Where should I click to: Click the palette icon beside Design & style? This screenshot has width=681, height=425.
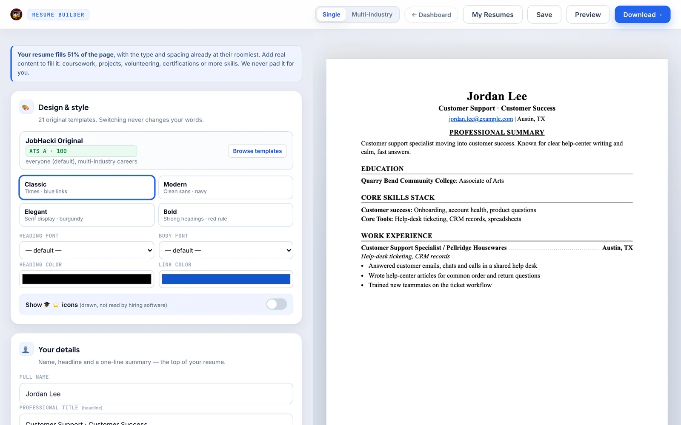point(26,107)
